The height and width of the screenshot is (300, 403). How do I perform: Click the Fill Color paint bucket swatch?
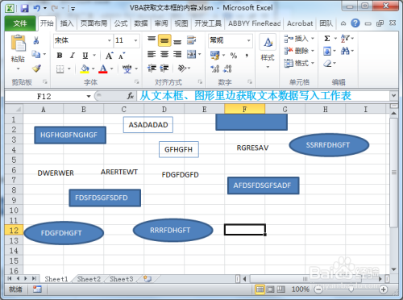(85, 69)
